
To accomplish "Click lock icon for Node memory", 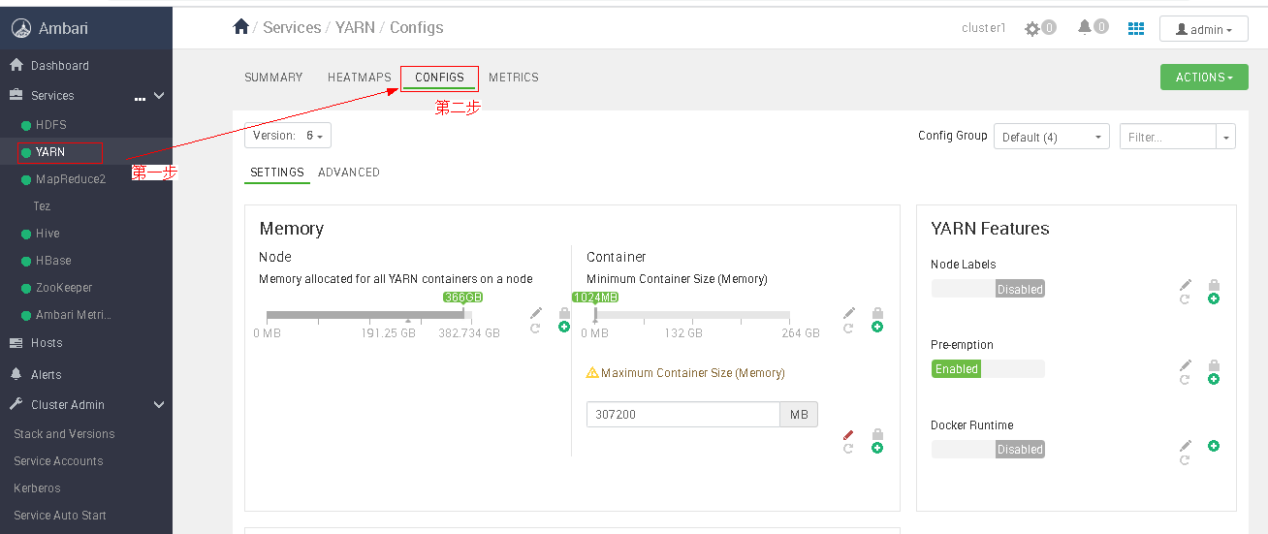I will [x=564, y=313].
